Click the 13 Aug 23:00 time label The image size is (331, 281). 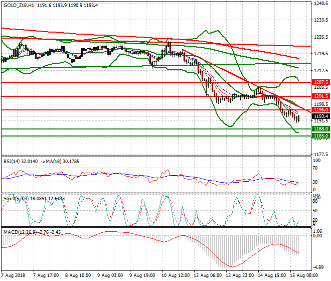pyautogui.click(x=240, y=275)
